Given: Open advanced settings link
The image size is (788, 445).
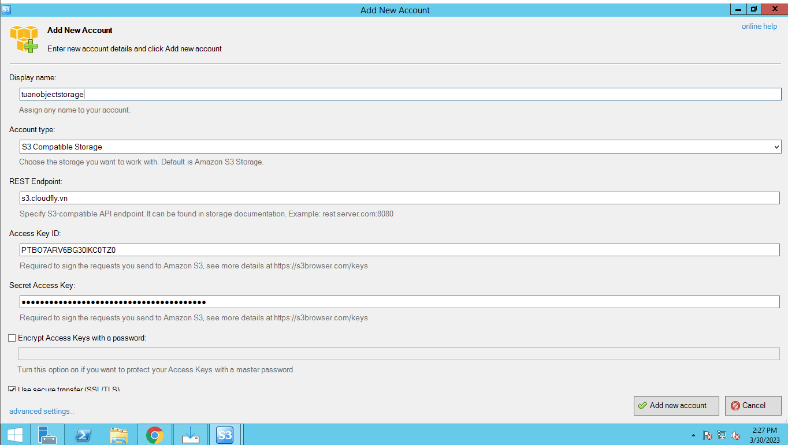Looking at the screenshot, I should (42, 411).
